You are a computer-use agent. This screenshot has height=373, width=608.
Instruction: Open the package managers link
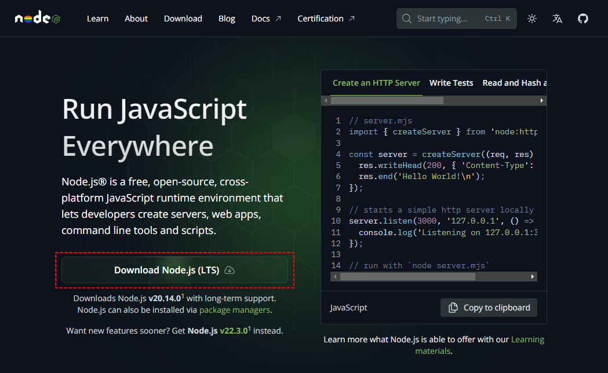pos(235,310)
